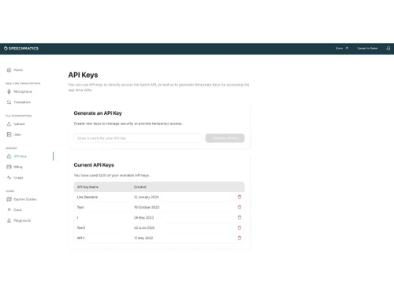Delete the Live Sessions API key

(240, 197)
